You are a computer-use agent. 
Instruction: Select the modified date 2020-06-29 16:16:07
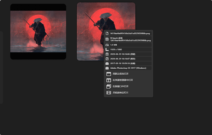130,59
